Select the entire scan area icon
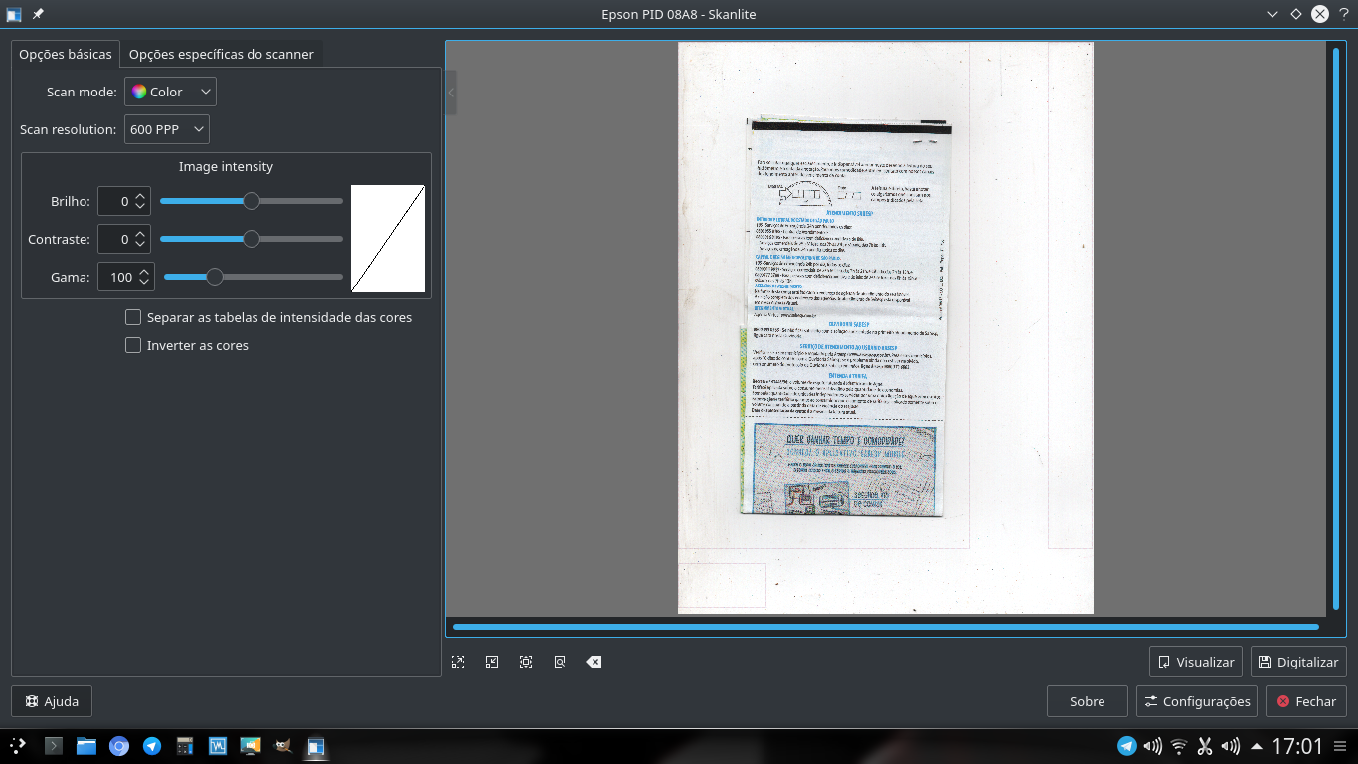Image resolution: width=1358 pixels, height=764 pixels. 525,661
